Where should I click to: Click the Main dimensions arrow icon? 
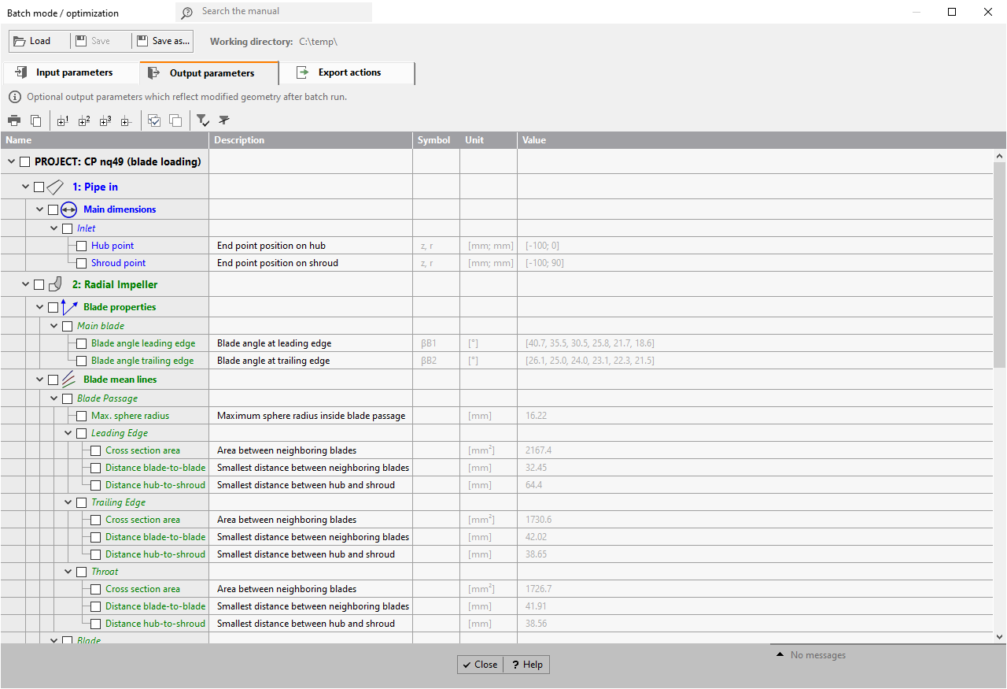click(69, 209)
